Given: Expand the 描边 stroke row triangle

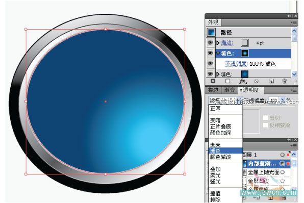Looking at the screenshot, I should 218,43.
